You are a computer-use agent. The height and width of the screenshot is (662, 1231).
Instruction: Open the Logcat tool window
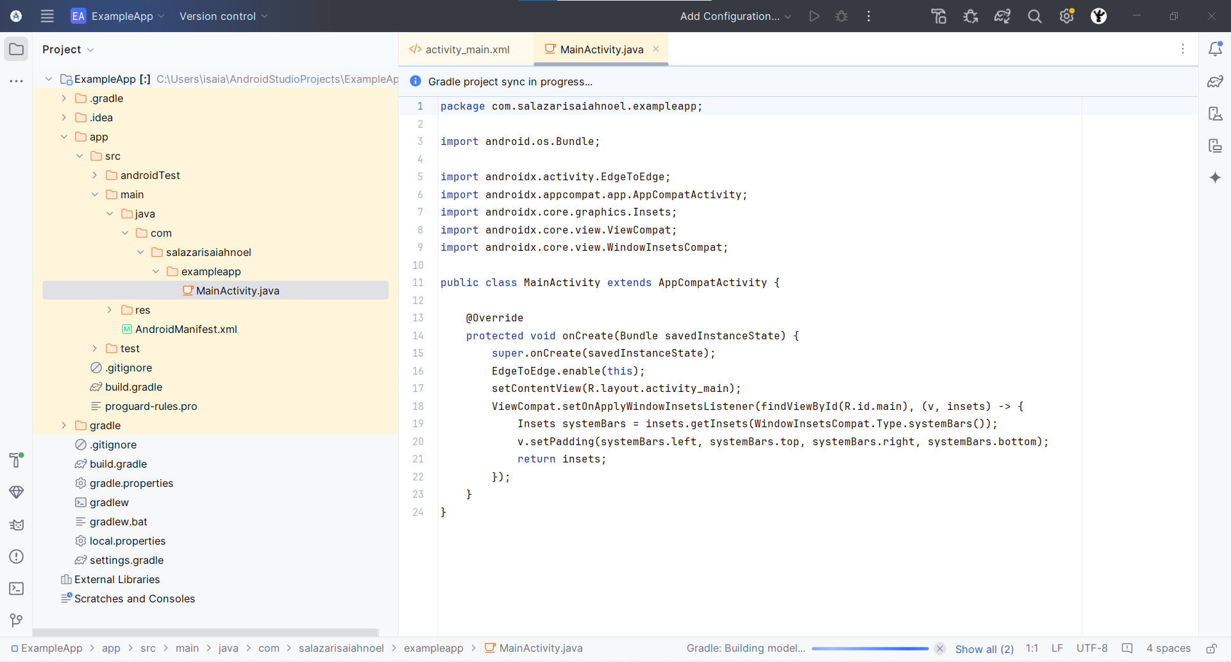[17, 524]
